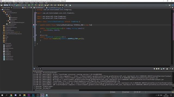Click the Open Perspective icon at top right
This screenshot has width=174, height=97.
(170, 5)
